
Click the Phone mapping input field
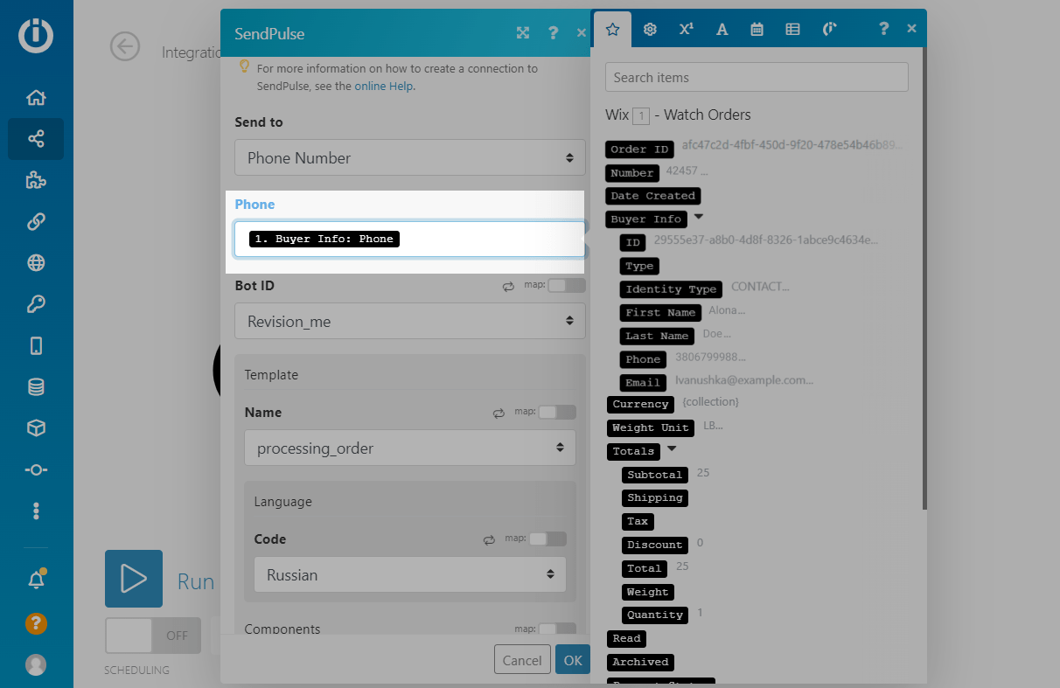(410, 240)
